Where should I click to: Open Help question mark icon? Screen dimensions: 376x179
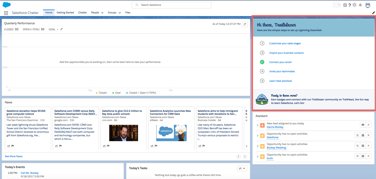click(x=350, y=5)
